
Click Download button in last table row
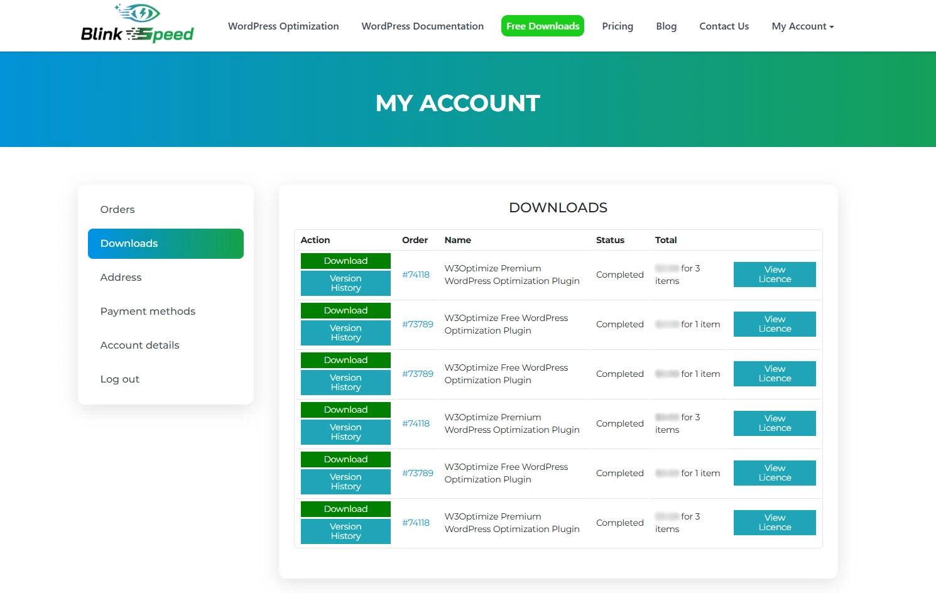[x=346, y=509]
